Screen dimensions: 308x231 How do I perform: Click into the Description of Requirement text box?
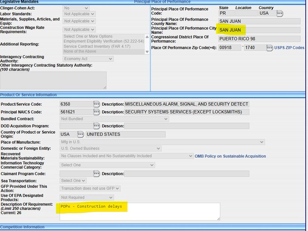pos(140,211)
